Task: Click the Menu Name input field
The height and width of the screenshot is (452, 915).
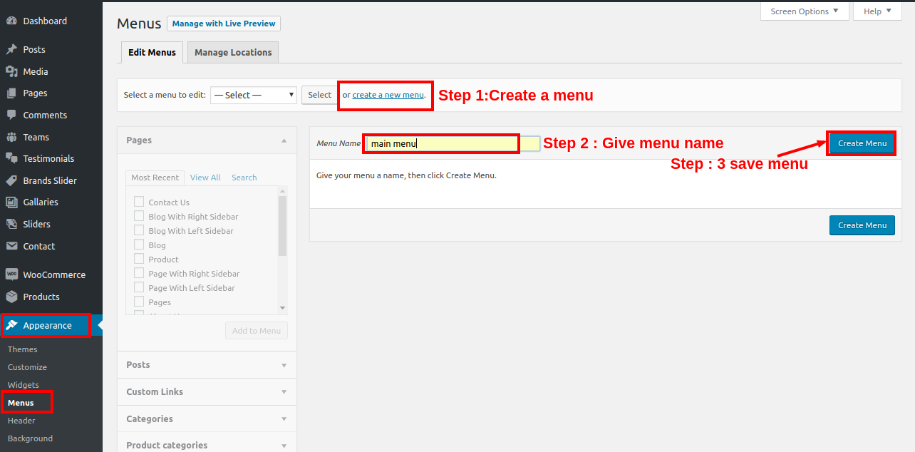Action: 453,143
